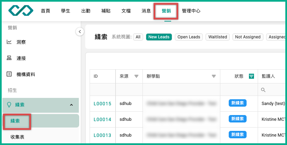Image resolution: width=287 pixels, height=145 pixels.
Task: Click the app logo in the header
Action: (21, 10)
